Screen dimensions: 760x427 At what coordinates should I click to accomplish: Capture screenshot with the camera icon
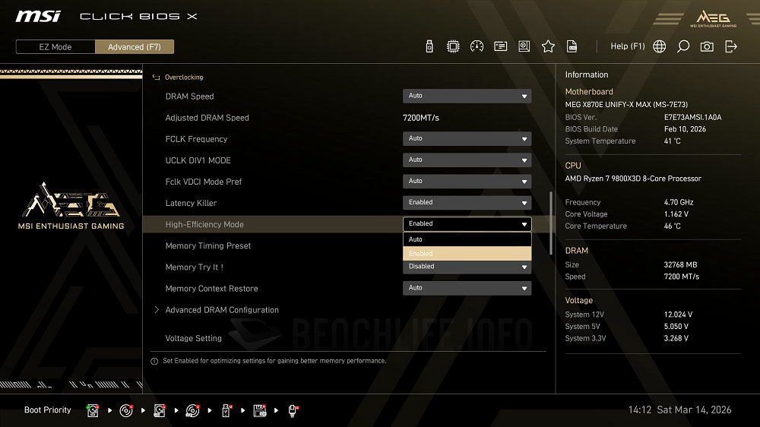coord(707,46)
